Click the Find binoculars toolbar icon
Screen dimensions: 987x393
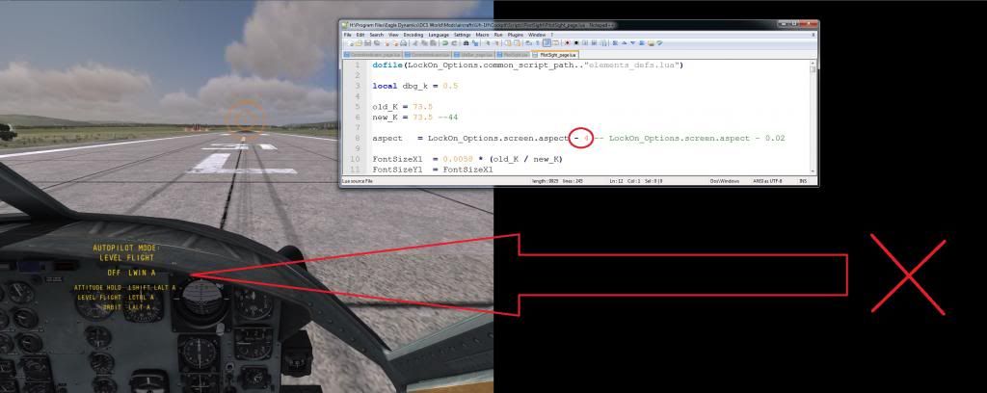tap(465, 43)
